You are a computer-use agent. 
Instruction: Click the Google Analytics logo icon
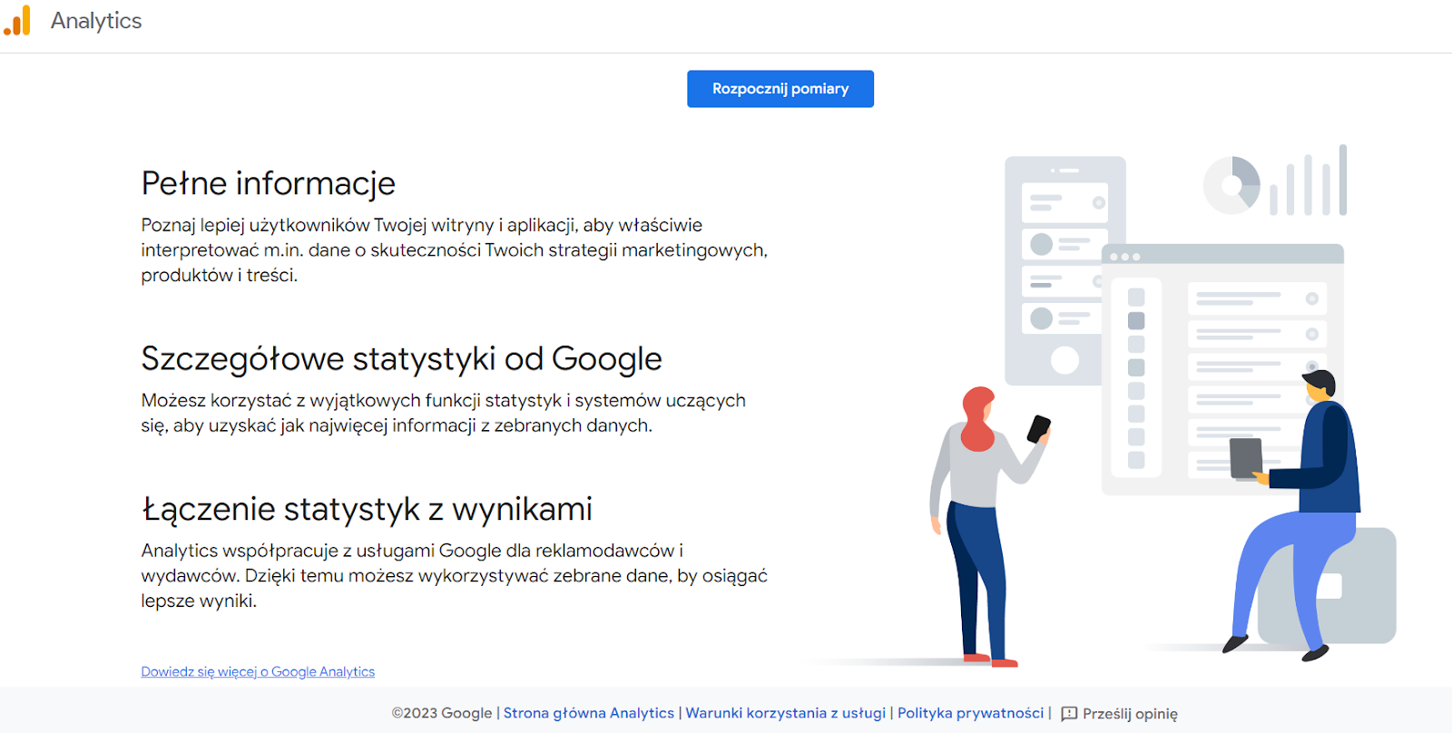coord(17,20)
